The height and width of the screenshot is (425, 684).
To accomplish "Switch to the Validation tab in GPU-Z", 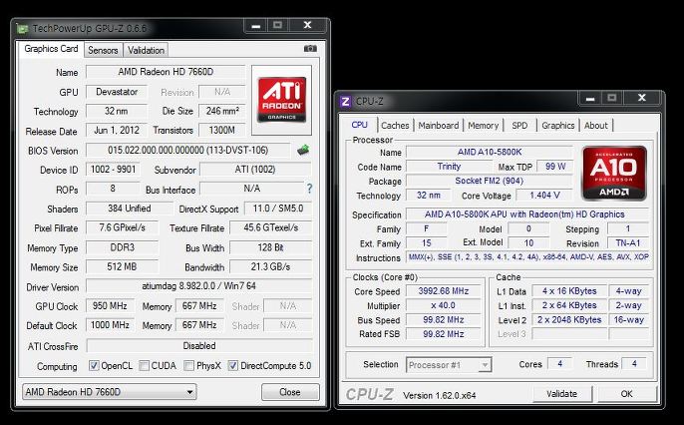I will click(x=146, y=50).
